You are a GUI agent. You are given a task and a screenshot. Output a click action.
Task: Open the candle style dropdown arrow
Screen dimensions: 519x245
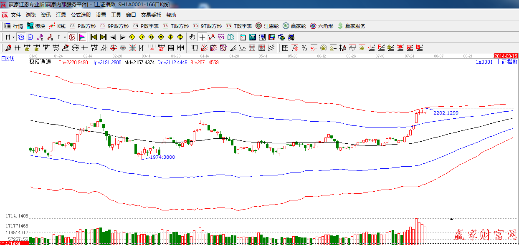pyautogui.click(x=65, y=37)
